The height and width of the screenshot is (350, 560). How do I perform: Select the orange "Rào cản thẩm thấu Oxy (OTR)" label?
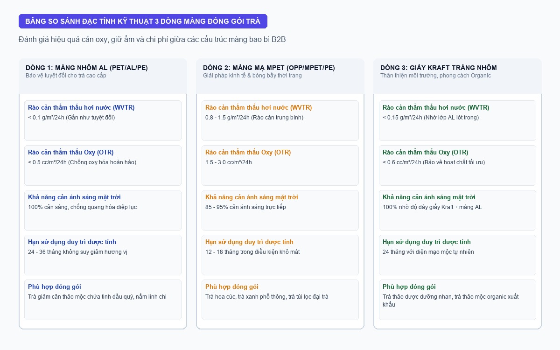(248, 152)
